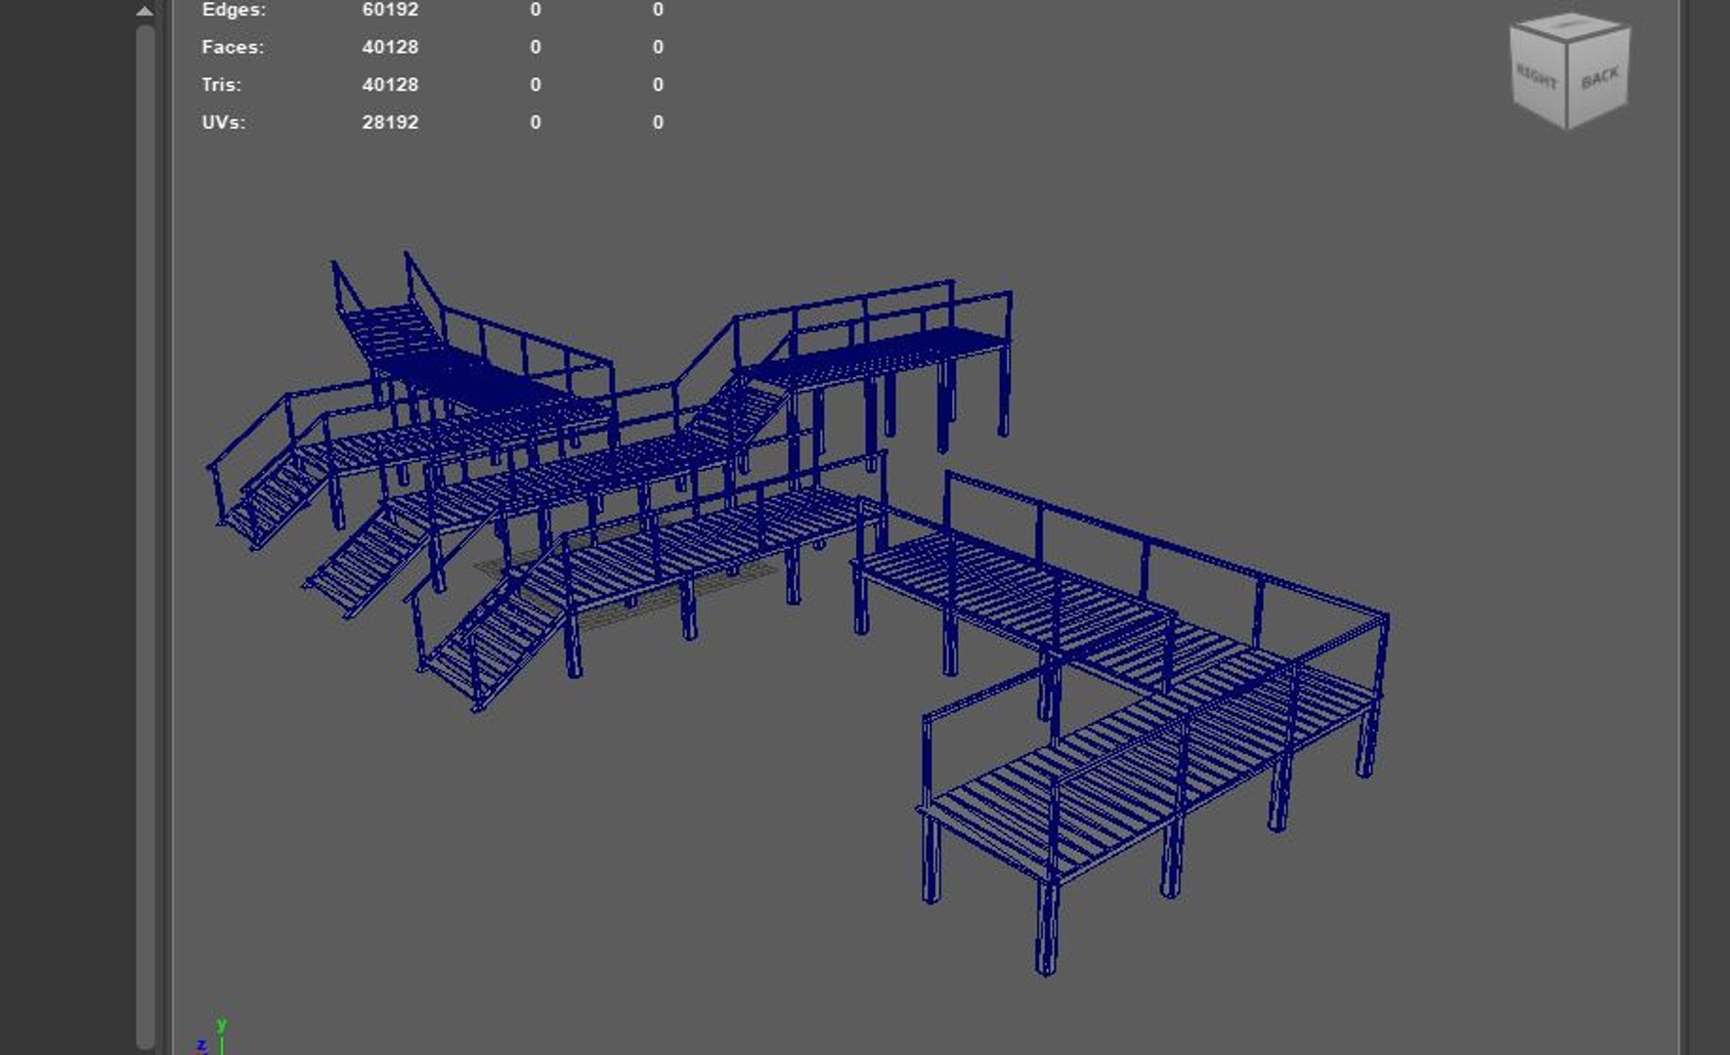Image resolution: width=1730 pixels, height=1055 pixels.
Task: Click the blue Z axis label
Action: coord(201,1045)
